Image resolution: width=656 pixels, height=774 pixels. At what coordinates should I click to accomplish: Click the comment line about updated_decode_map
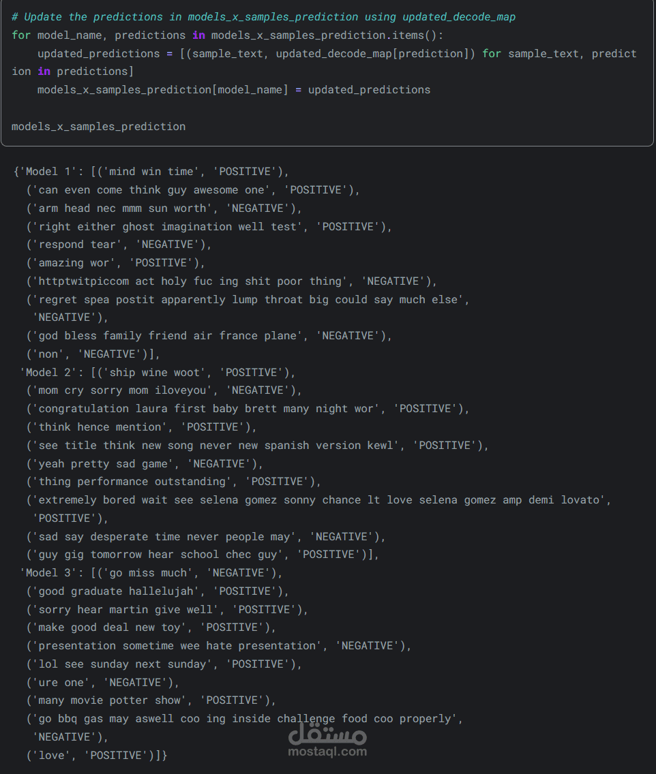tap(263, 16)
